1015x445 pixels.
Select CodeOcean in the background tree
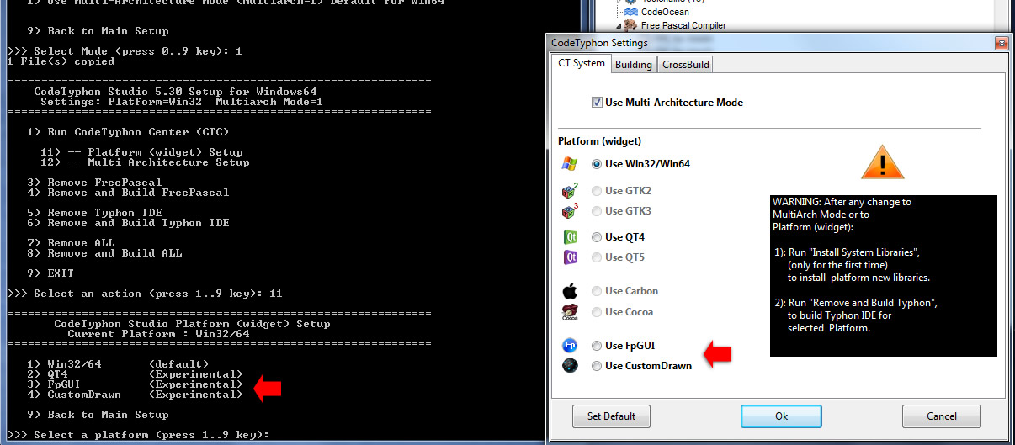pyautogui.click(x=665, y=12)
